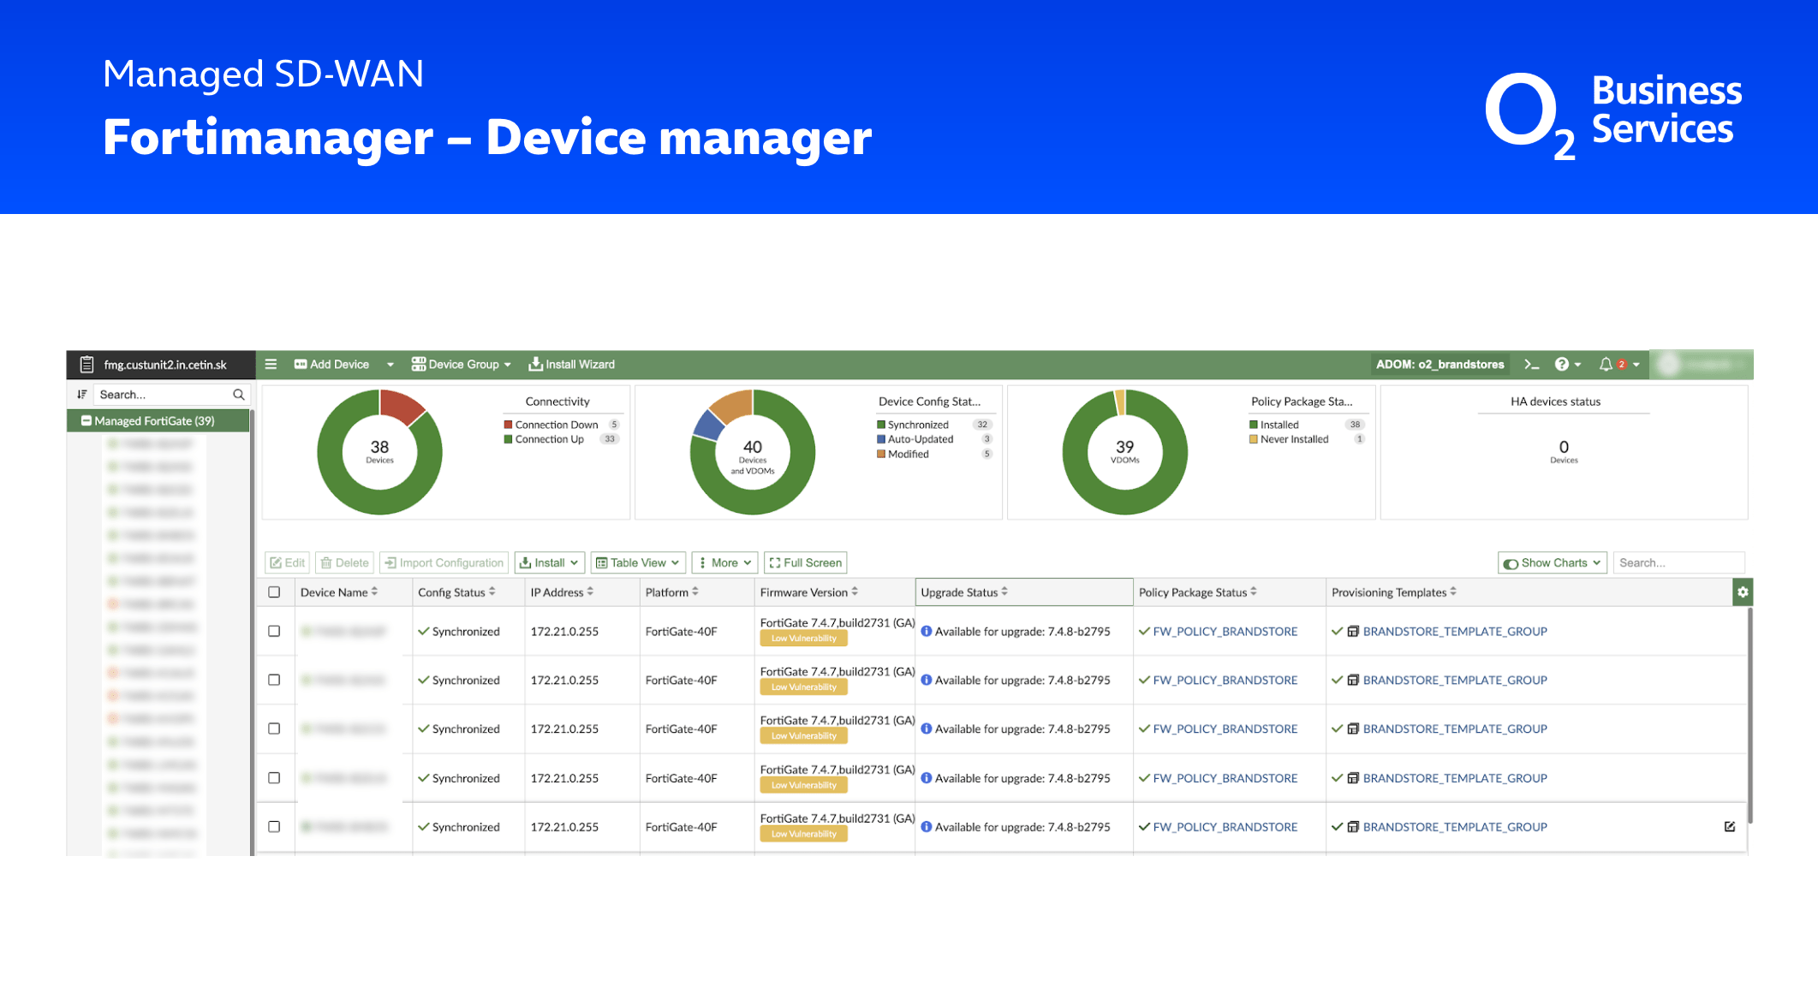The height and width of the screenshot is (993, 1818).
Task: Open the notifications bell icon
Action: [1606, 365]
